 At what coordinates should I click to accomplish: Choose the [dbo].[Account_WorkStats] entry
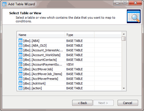(x=42, y=55)
